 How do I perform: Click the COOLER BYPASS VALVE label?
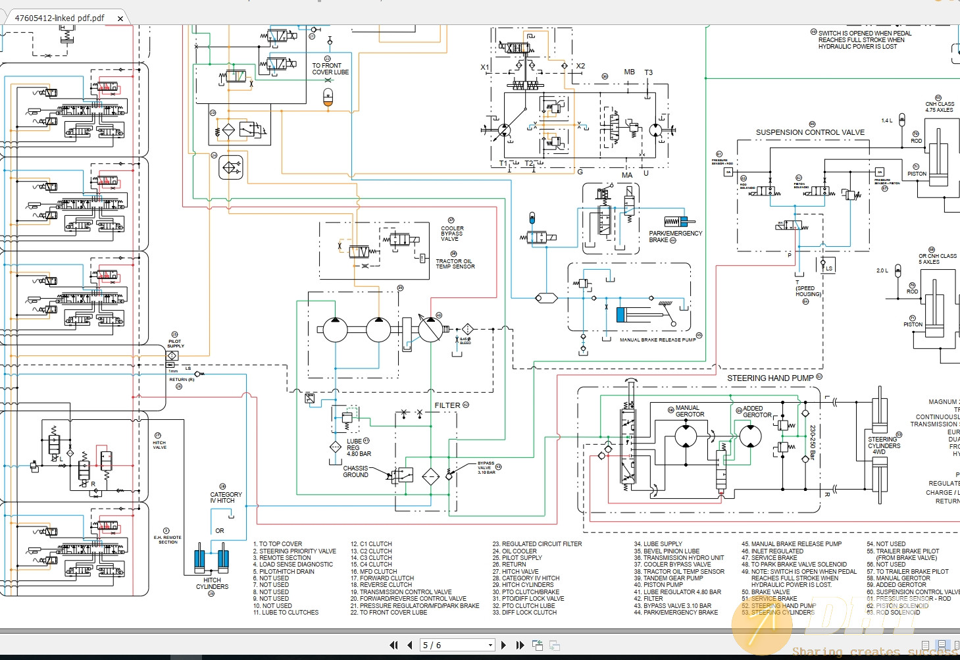click(452, 234)
